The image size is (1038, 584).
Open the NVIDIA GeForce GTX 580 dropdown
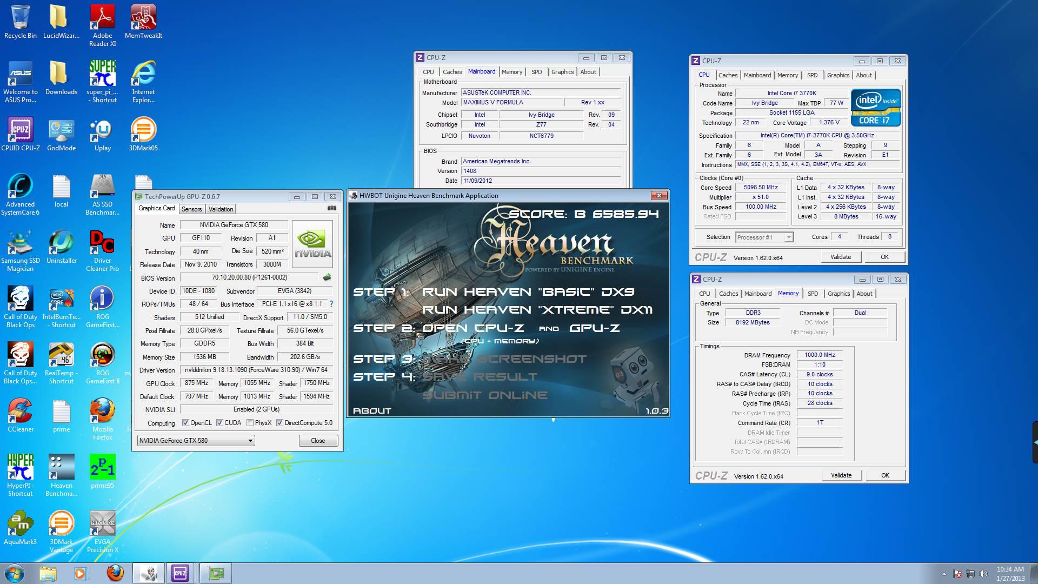pyautogui.click(x=196, y=441)
